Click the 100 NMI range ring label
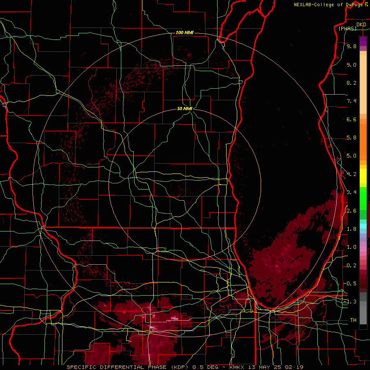Screen dimensions: 370x370 (185, 32)
